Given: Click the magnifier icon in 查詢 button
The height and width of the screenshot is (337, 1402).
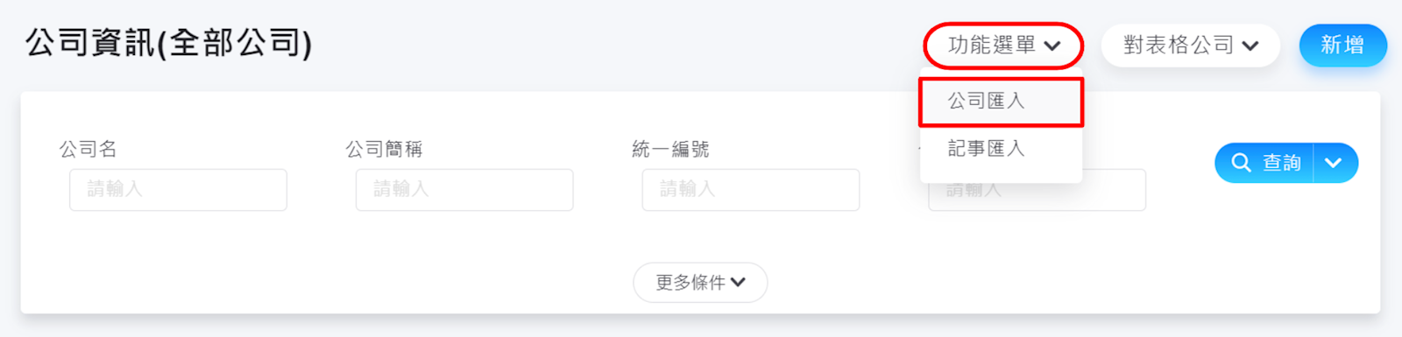Looking at the screenshot, I should pos(1241,163).
